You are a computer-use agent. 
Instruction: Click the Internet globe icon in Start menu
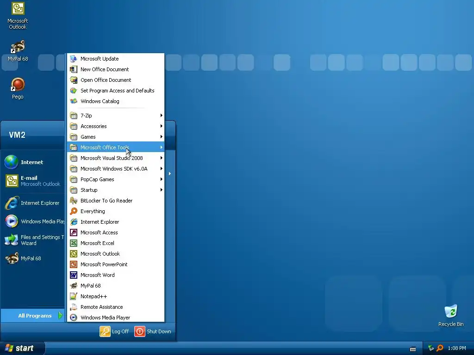pyautogui.click(x=12, y=162)
